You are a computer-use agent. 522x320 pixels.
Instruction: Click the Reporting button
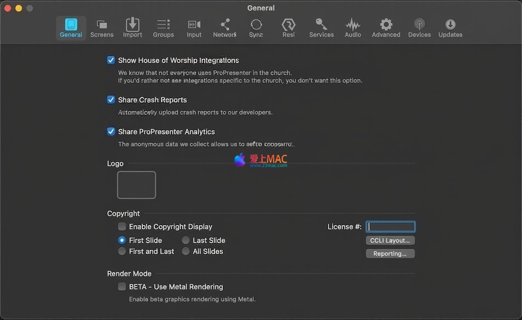coord(390,254)
